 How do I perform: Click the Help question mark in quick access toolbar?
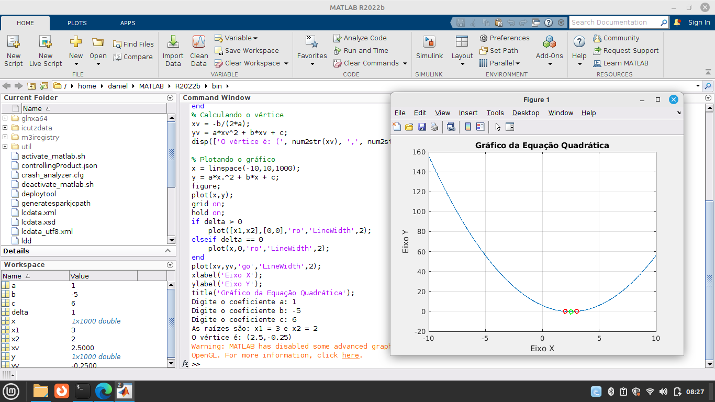(549, 23)
